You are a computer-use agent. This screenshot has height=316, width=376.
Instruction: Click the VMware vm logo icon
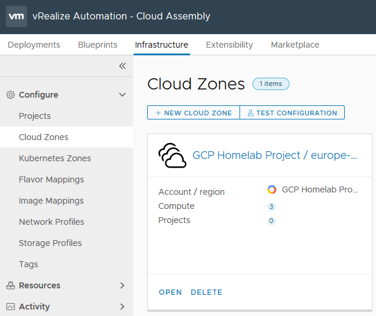(16, 16)
